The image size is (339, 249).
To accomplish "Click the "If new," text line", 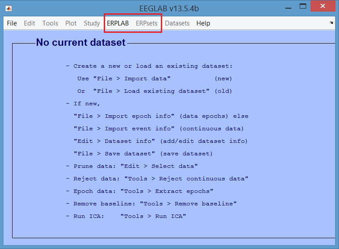I will pos(83,104).
